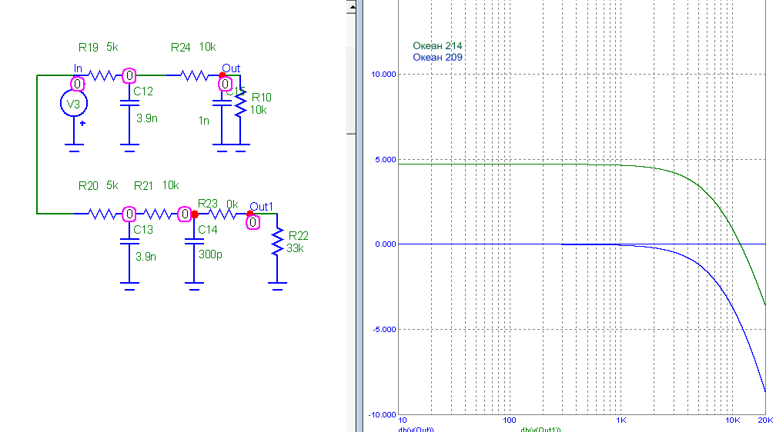Viewport: 776px width, 432px height.
Task: Click the '10K' frequency axis label
Action: pos(732,420)
